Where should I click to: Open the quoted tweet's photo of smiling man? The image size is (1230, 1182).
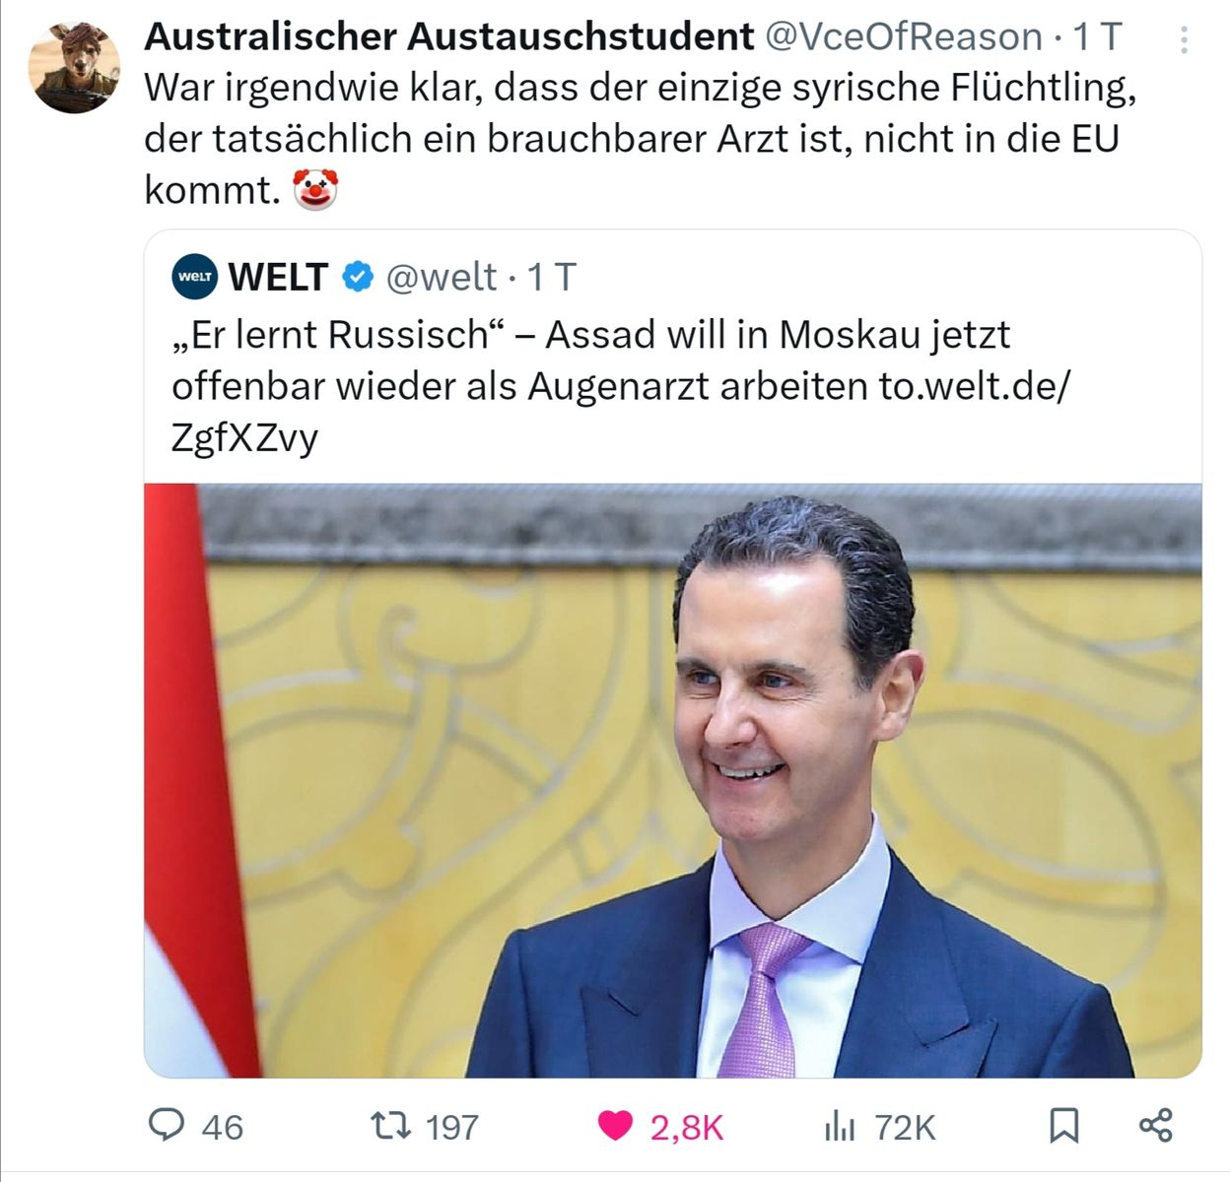[x=673, y=780]
